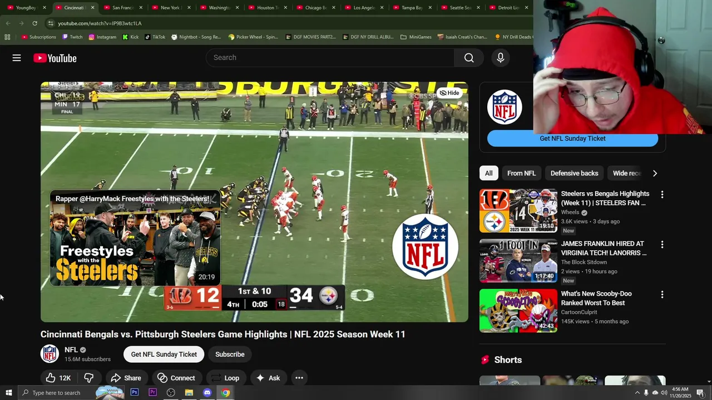Screen dimensions: 712x400
Task: Click the search magnifier button
Action: click(469, 58)
